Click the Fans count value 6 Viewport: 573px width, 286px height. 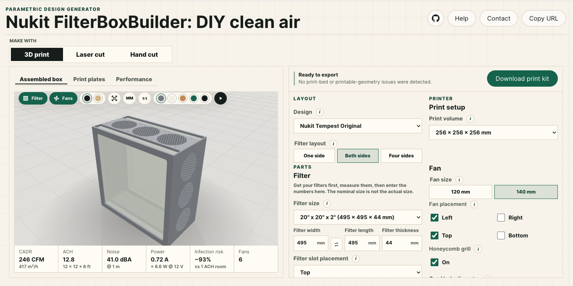[240, 260]
